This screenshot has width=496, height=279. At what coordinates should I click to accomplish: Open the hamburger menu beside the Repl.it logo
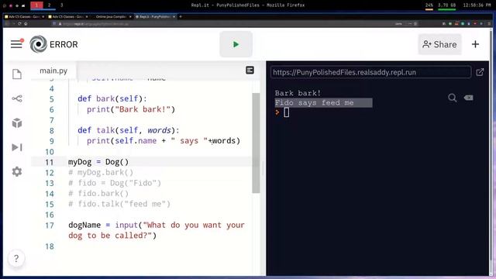pyautogui.click(x=16, y=44)
